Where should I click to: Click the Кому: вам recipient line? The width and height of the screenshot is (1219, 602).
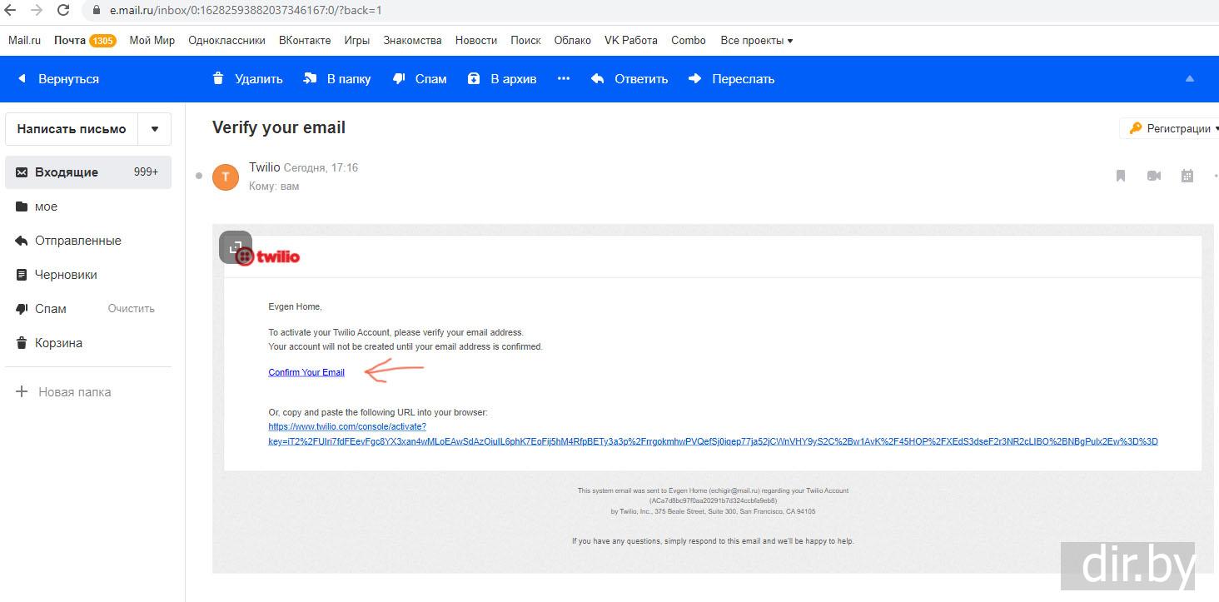click(x=274, y=187)
